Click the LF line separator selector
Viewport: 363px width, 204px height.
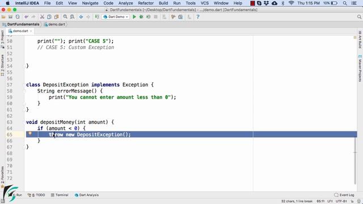tap(330, 201)
